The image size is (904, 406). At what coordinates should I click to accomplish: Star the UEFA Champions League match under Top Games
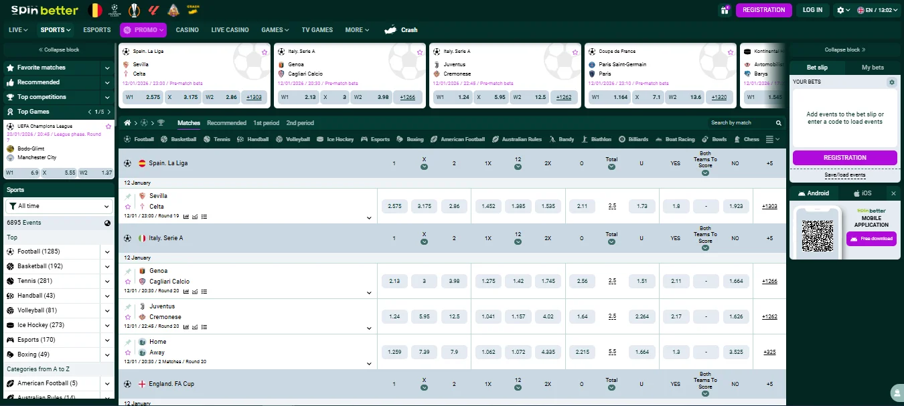click(x=108, y=126)
